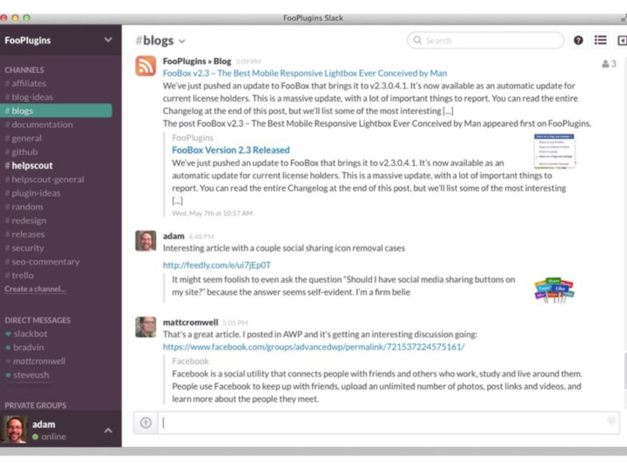Open the #blogs channel dropdown arrow

point(182,41)
